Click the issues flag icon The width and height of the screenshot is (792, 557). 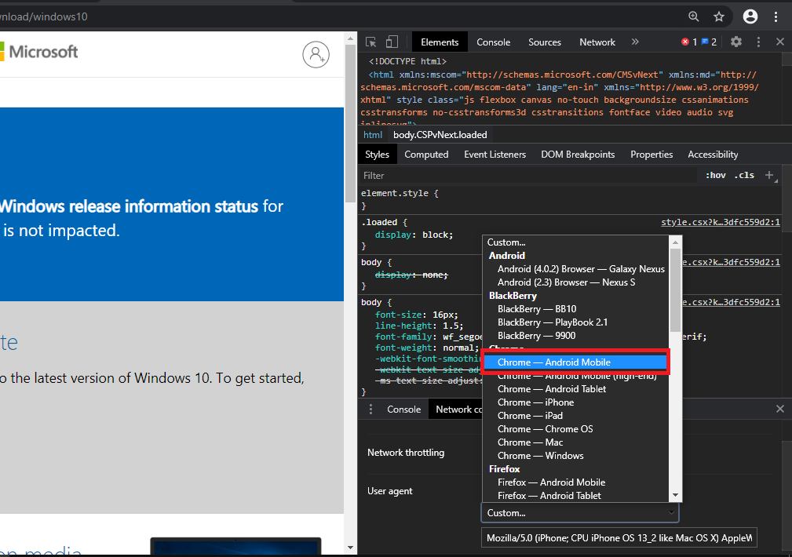(706, 42)
